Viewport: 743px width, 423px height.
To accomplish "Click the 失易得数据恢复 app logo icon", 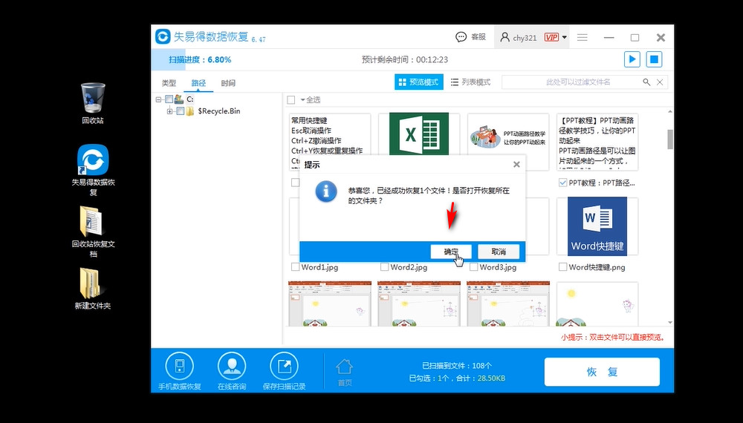I will click(163, 36).
